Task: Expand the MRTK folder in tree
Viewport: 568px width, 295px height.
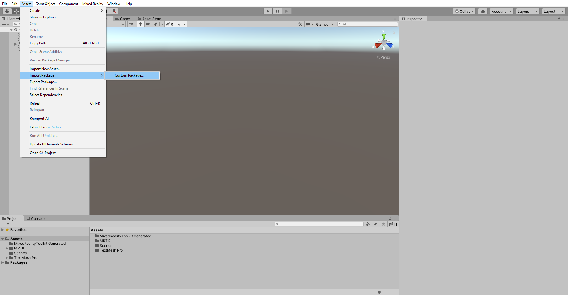Action: (x=7, y=248)
